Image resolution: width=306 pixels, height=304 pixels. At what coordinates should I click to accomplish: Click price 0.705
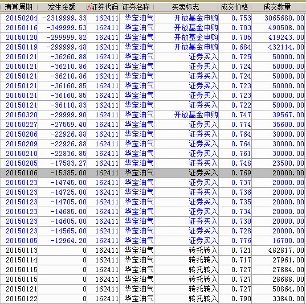click(241, 38)
